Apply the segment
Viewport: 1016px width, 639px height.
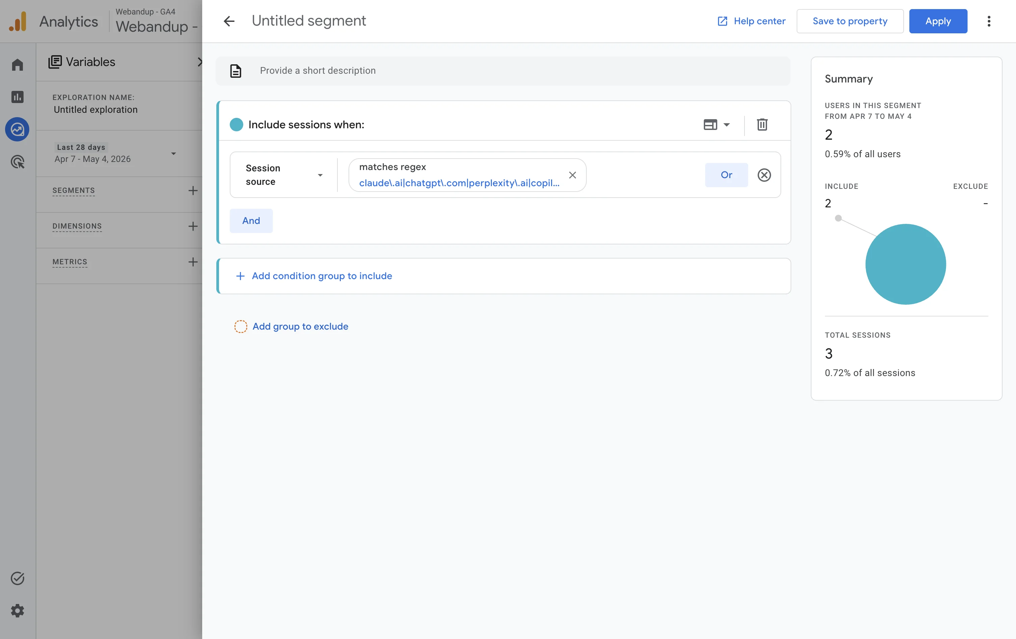click(x=938, y=21)
